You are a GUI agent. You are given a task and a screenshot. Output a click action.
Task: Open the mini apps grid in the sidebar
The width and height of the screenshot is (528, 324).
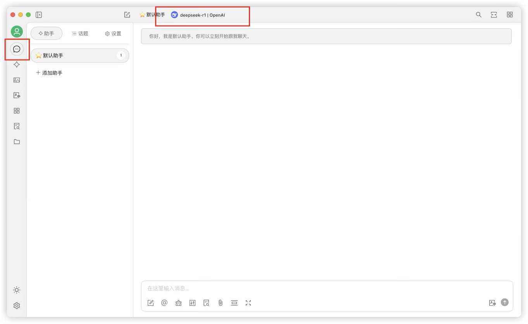click(17, 111)
